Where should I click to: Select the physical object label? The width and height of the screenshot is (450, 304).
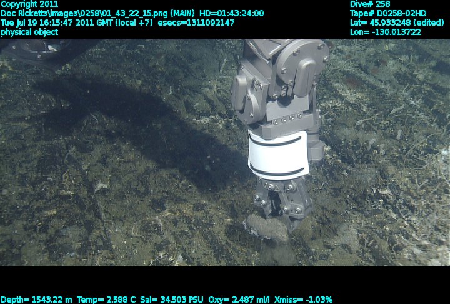(29, 32)
